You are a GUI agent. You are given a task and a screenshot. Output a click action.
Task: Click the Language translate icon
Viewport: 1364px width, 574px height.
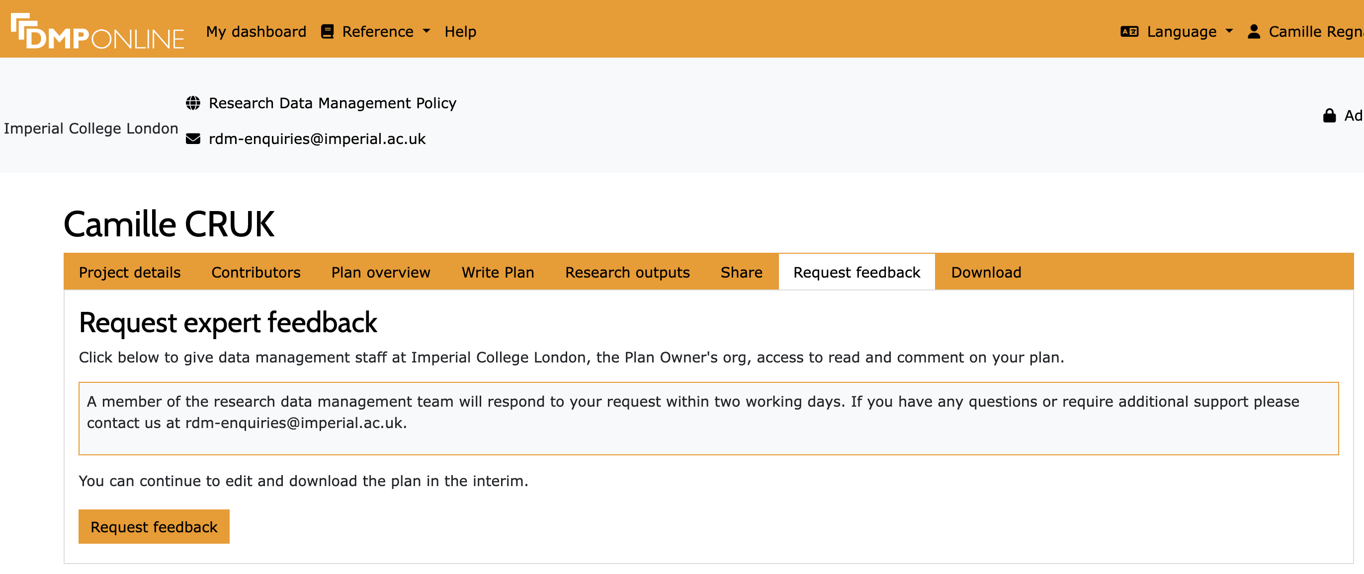pos(1129,32)
